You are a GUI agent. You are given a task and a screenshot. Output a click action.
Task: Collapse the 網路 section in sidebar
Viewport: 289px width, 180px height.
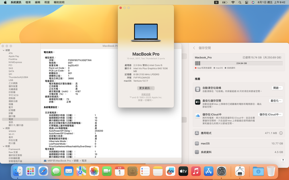point(4,128)
